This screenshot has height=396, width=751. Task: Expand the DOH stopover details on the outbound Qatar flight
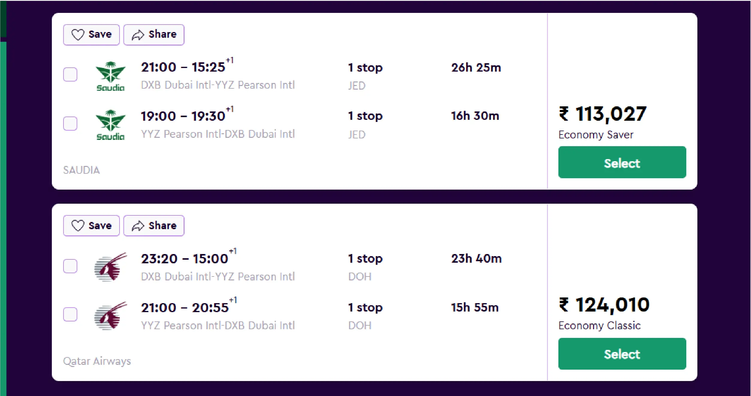(x=359, y=277)
